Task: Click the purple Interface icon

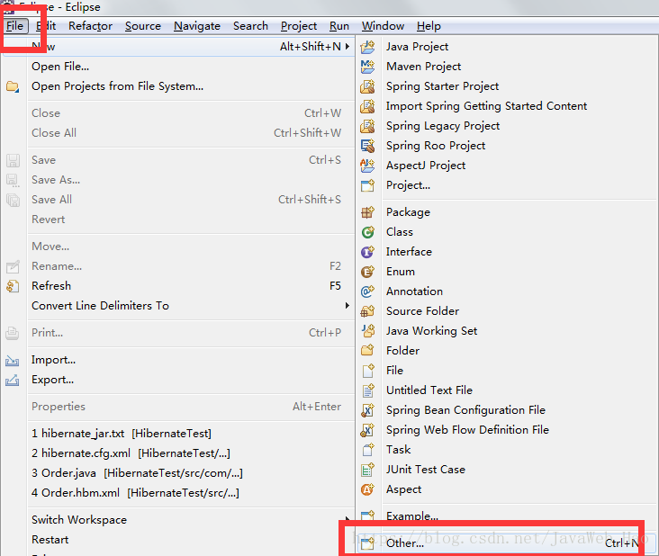Action: pyautogui.click(x=367, y=252)
